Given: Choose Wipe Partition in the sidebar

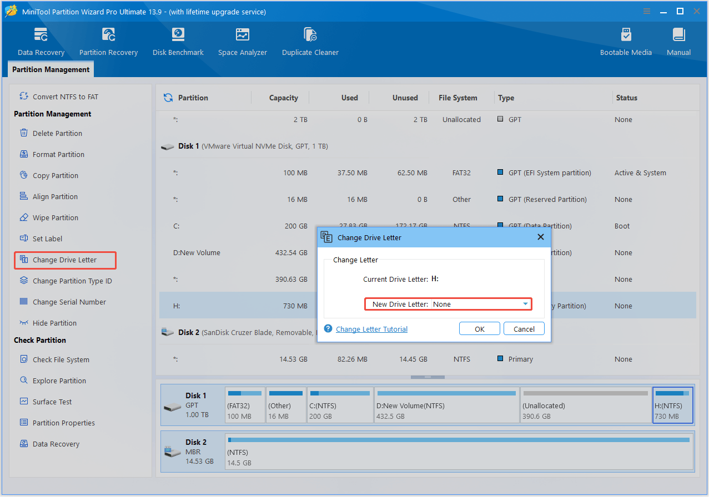Looking at the screenshot, I should pos(49,217).
